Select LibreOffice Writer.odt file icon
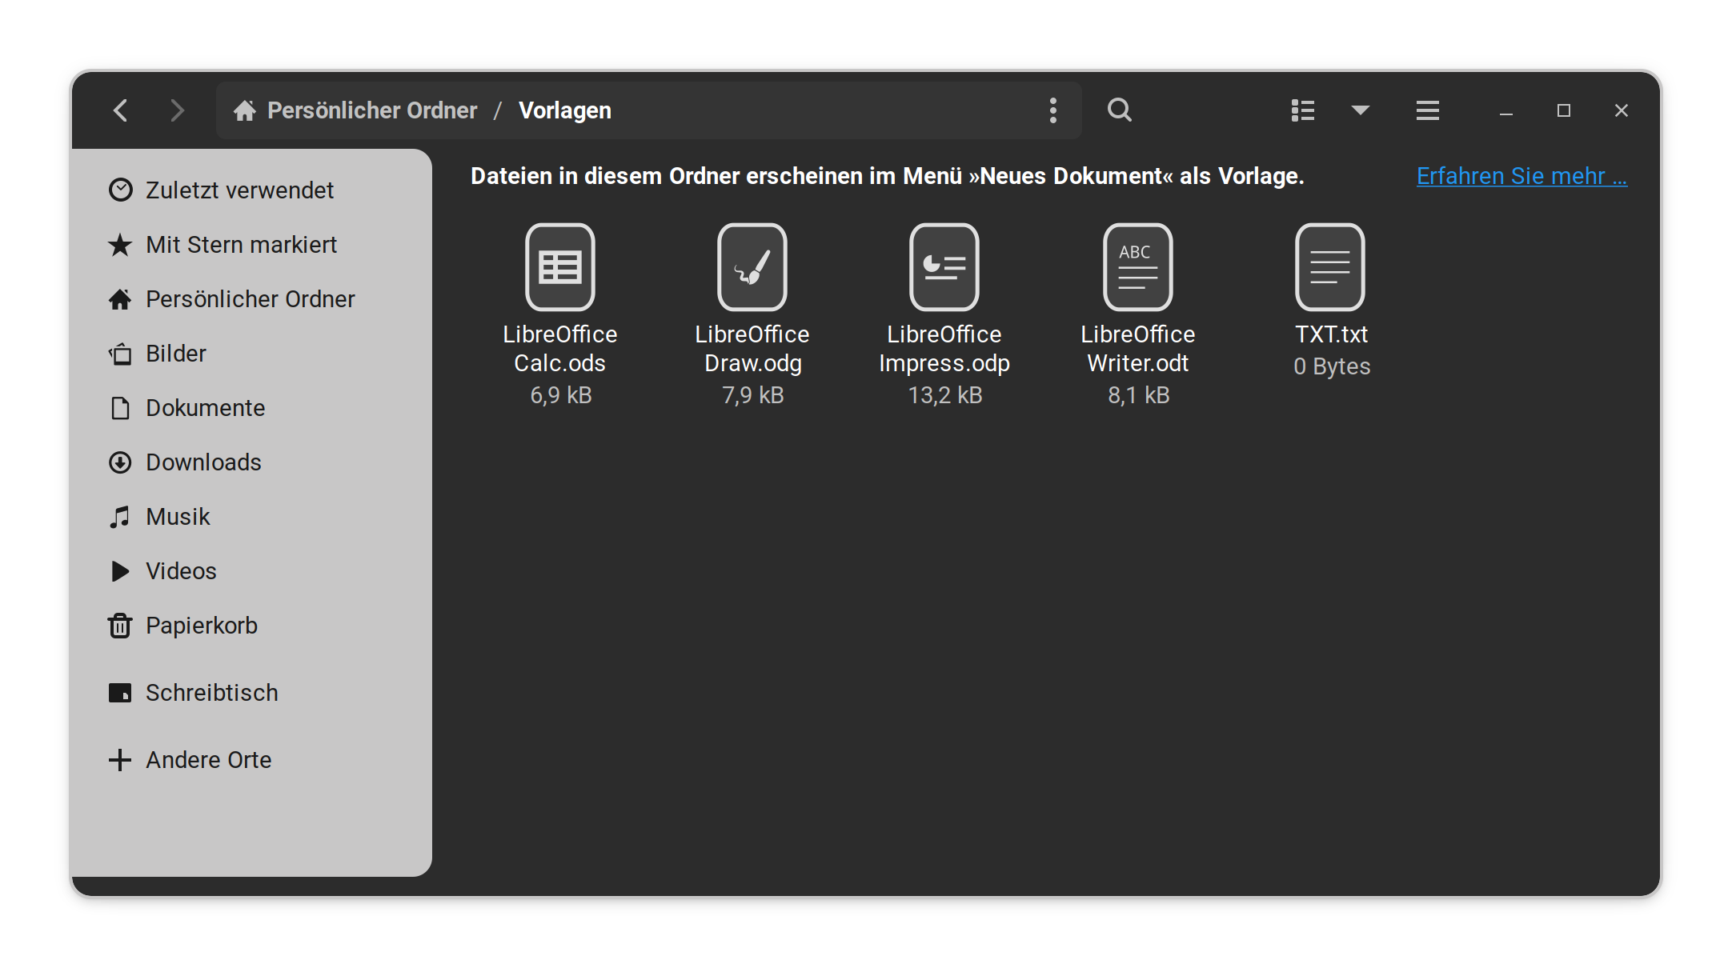1732x968 pixels. [1137, 267]
